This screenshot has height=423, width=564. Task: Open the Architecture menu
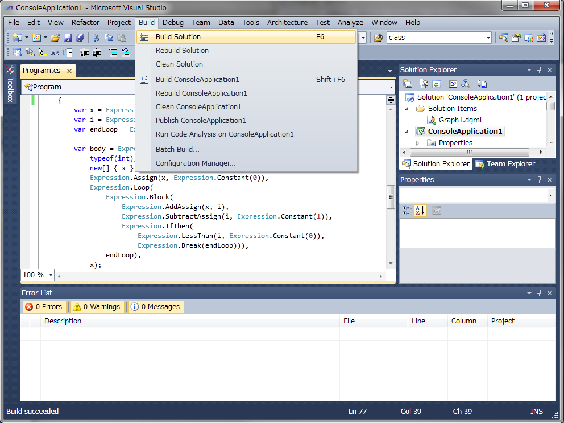287,22
